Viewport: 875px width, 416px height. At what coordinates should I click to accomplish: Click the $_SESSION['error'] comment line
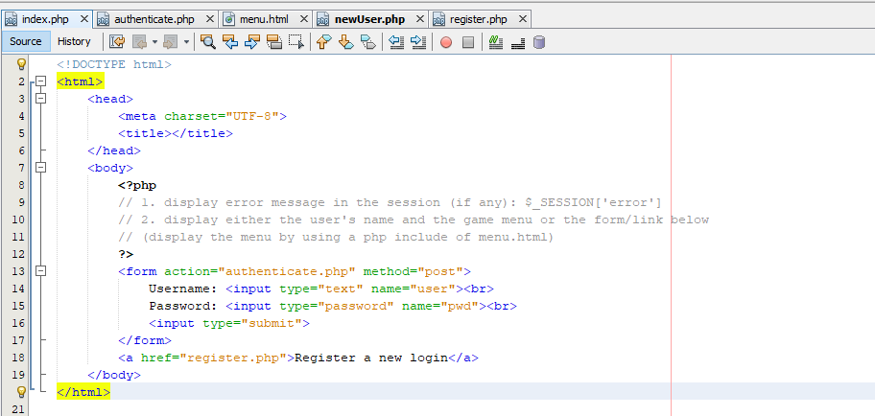(x=390, y=203)
